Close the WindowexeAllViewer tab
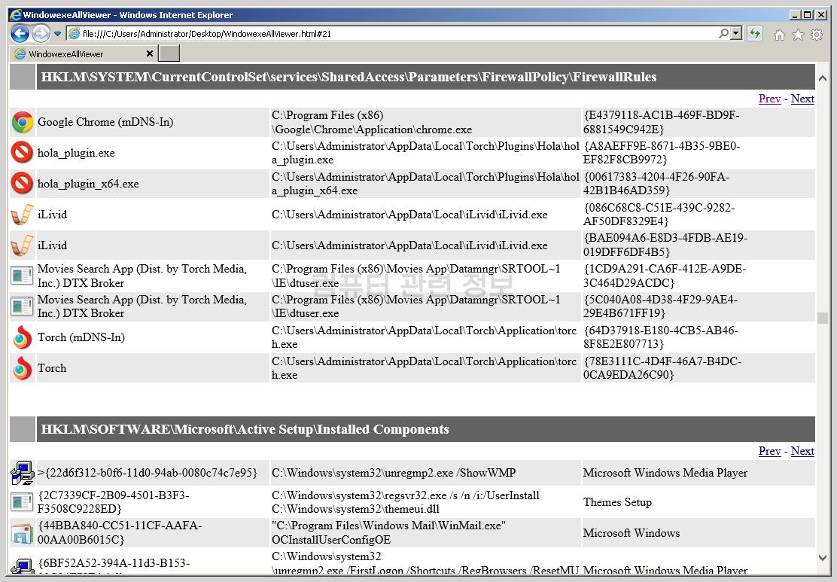The image size is (837, 582). pyautogui.click(x=150, y=53)
